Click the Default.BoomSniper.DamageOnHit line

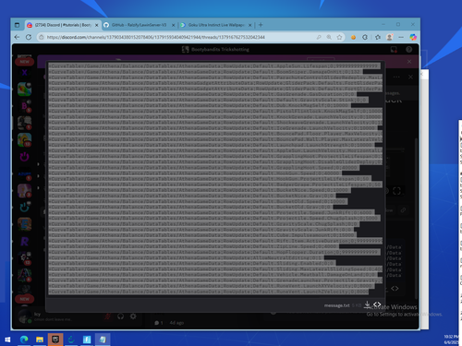coord(205,72)
